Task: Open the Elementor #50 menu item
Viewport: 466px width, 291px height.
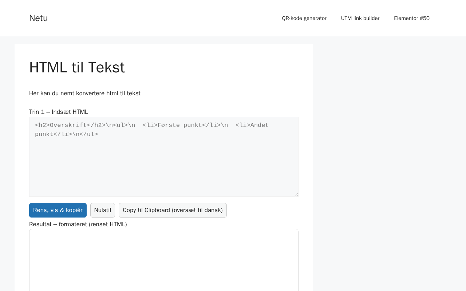Action: (411, 18)
